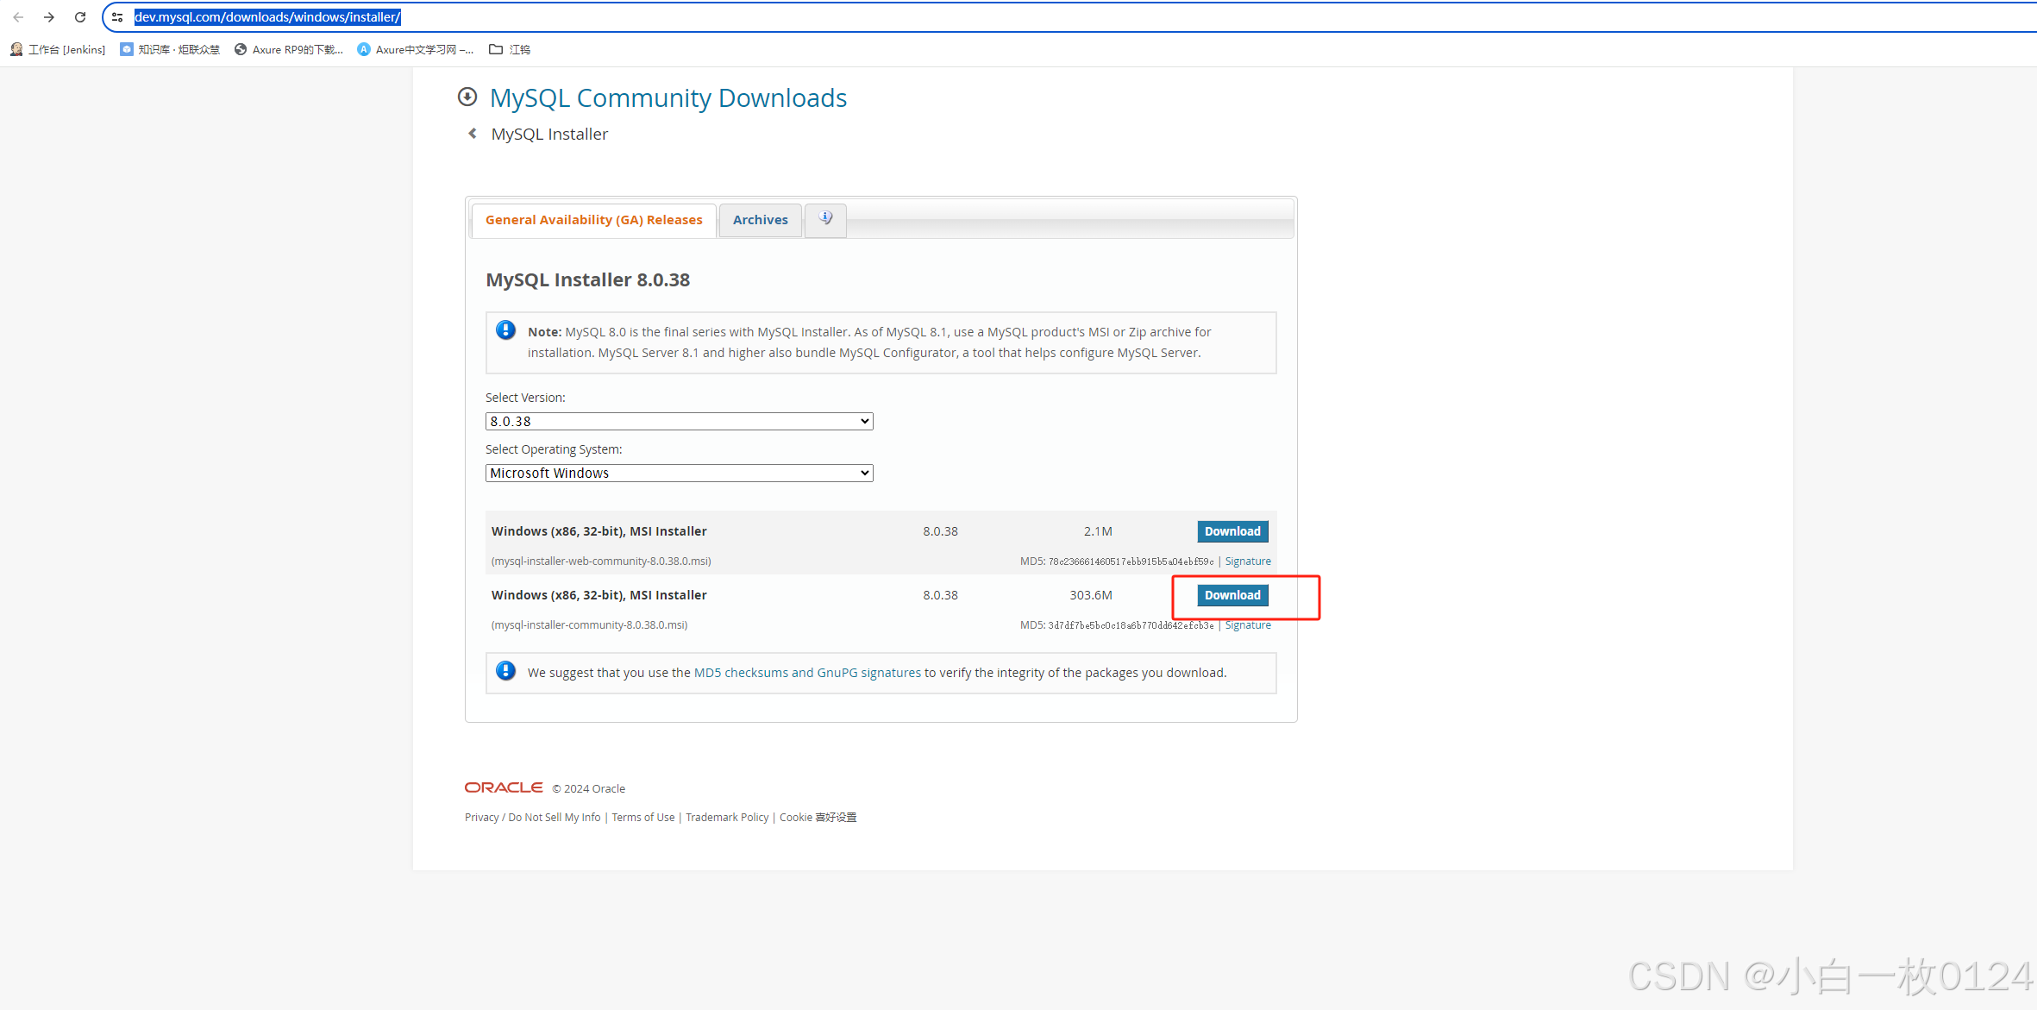
Task: Download the 303.6M community installer
Action: click(x=1232, y=595)
